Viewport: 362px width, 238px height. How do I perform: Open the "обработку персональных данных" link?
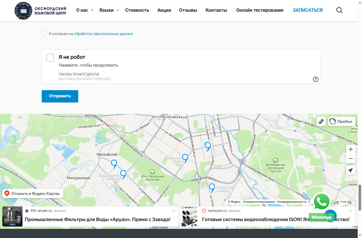pyautogui.click(x=104, y=34)
